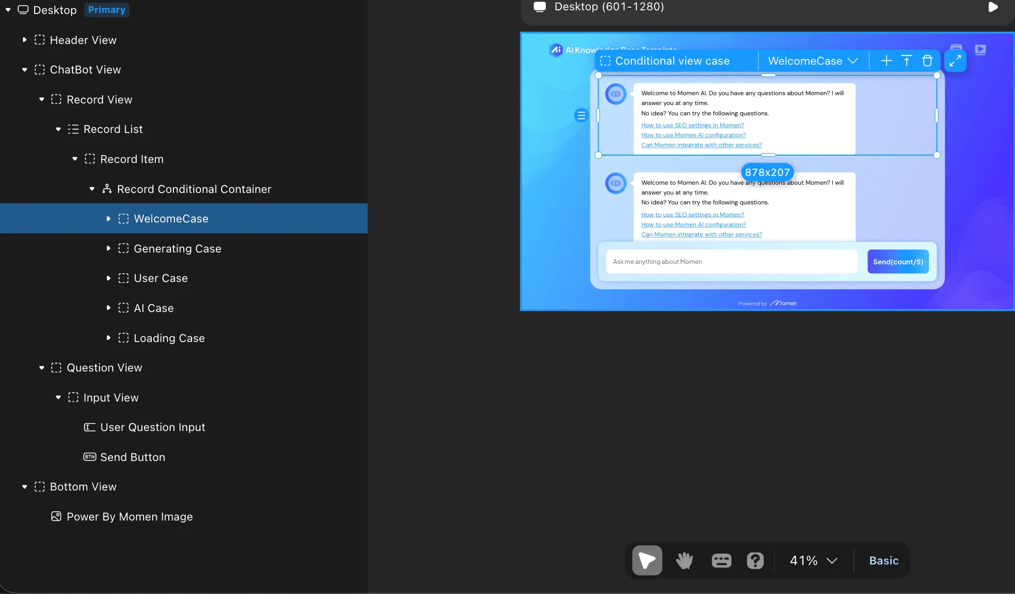Click the Basic mode button
1015x594 pixels.
884,560
